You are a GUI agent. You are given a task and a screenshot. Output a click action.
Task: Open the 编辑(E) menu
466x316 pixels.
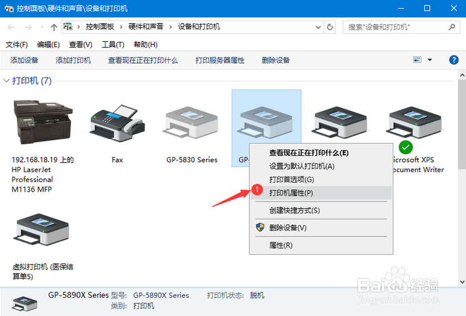point(48,44)
